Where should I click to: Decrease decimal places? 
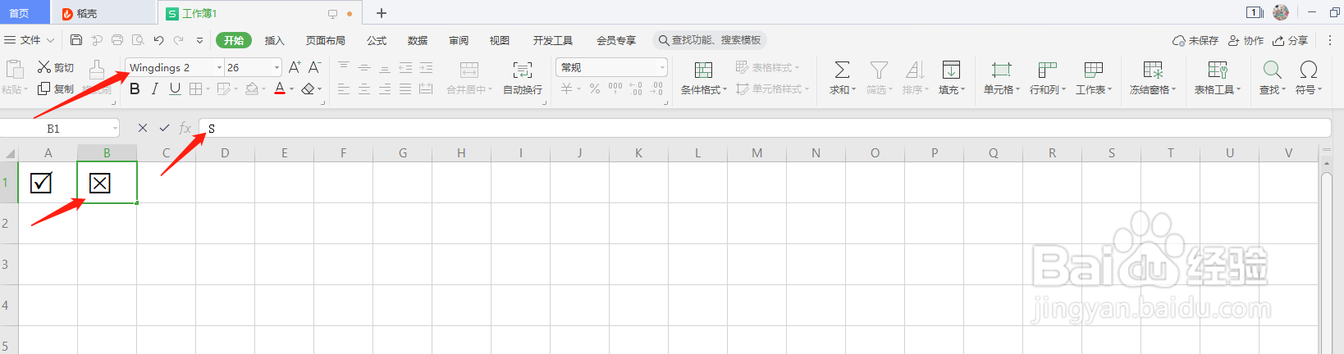point(657,88)
